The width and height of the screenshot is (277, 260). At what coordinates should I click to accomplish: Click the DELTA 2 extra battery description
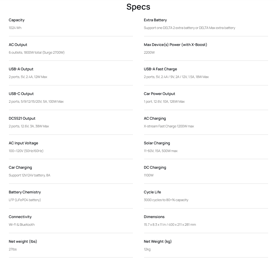[189, 28]
